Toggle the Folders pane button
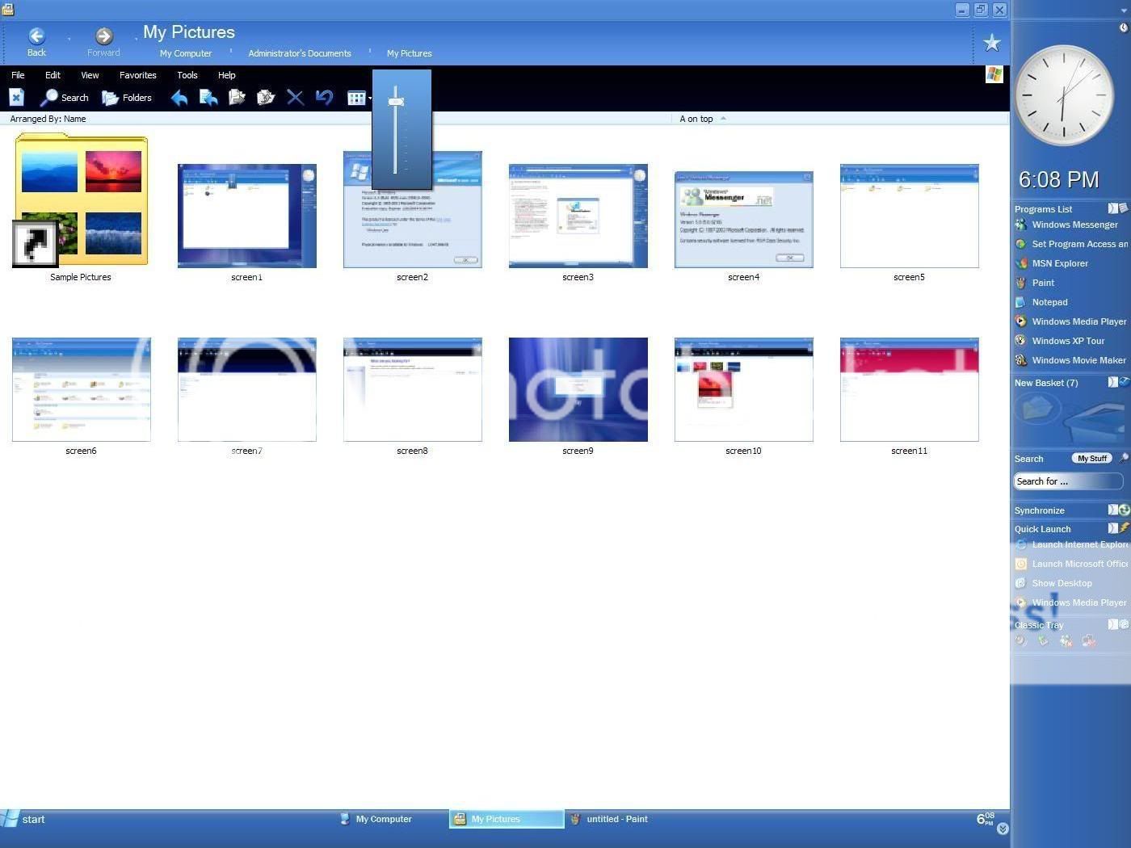This screenshot has width=1131, height=848. coord(127,98)
